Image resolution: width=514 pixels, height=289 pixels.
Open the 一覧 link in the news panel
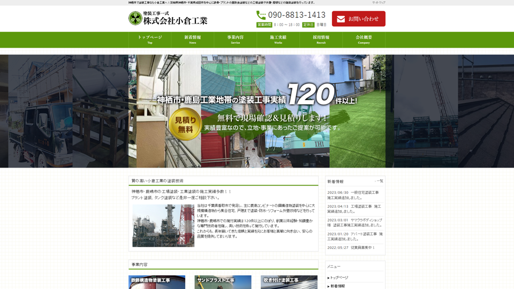[379, 181]
